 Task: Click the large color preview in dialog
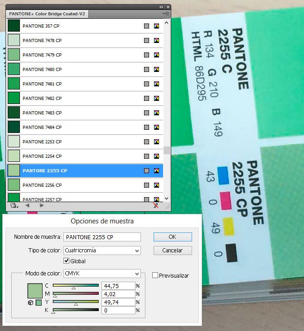(x=35, y=291)
